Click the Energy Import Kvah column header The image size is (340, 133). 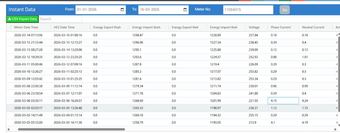point(146,27)
